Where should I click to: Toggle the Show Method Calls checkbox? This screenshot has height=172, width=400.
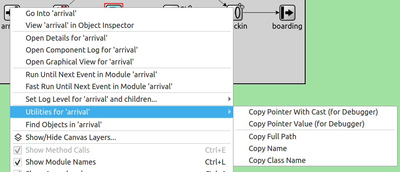point(18,150)
